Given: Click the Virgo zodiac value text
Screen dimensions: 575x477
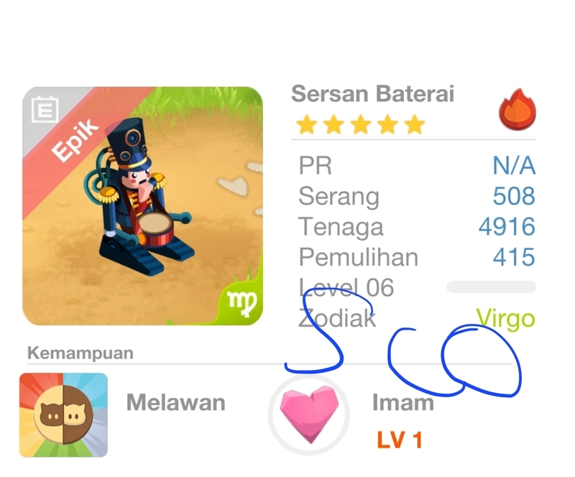Looking at the screenshot, I should (x=505, y=318).
